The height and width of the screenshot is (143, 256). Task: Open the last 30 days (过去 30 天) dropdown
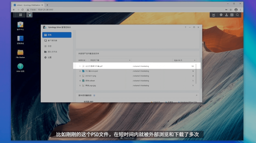click(185, 60)
